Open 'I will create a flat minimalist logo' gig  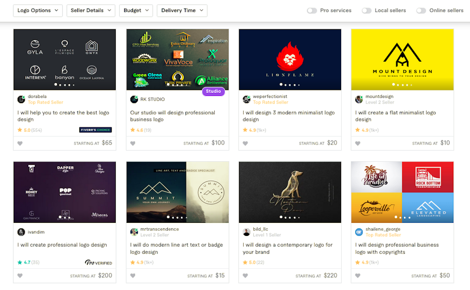point(395,116)
